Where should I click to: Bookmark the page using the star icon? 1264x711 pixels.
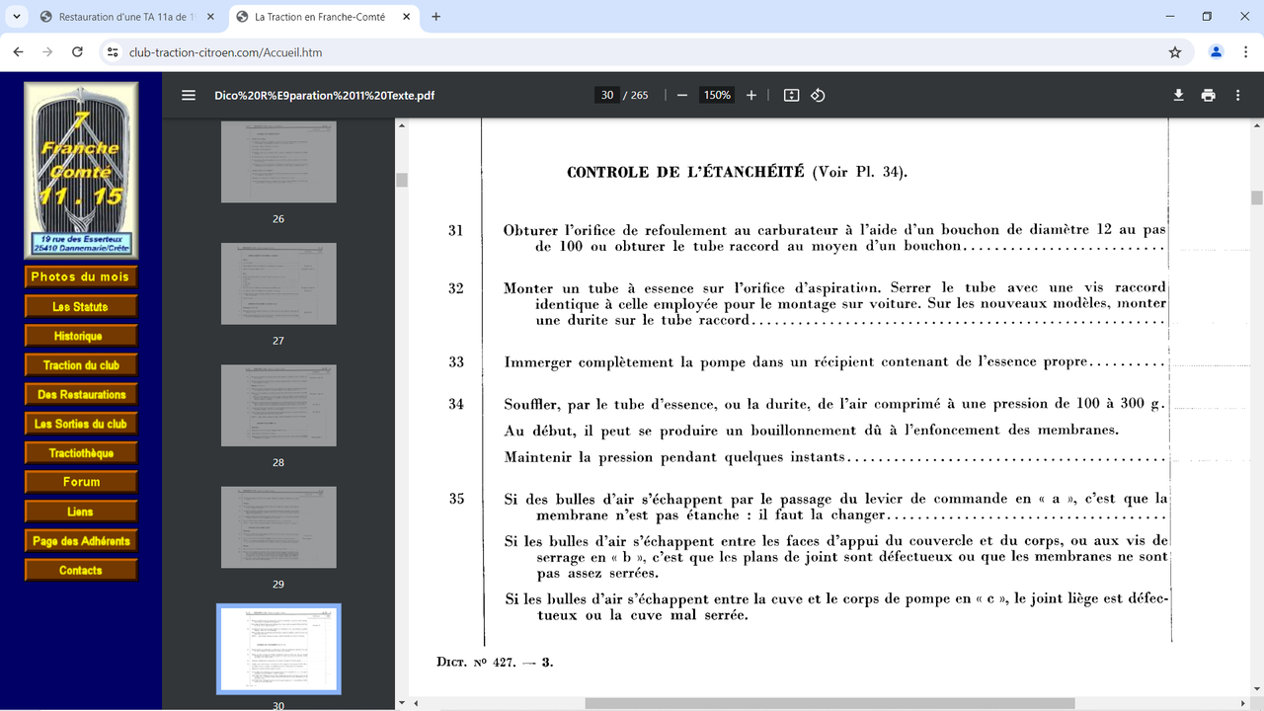[1174, 52]
